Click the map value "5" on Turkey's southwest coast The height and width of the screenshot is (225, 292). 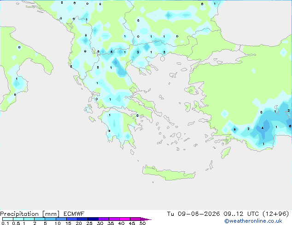tap(234, 129)
